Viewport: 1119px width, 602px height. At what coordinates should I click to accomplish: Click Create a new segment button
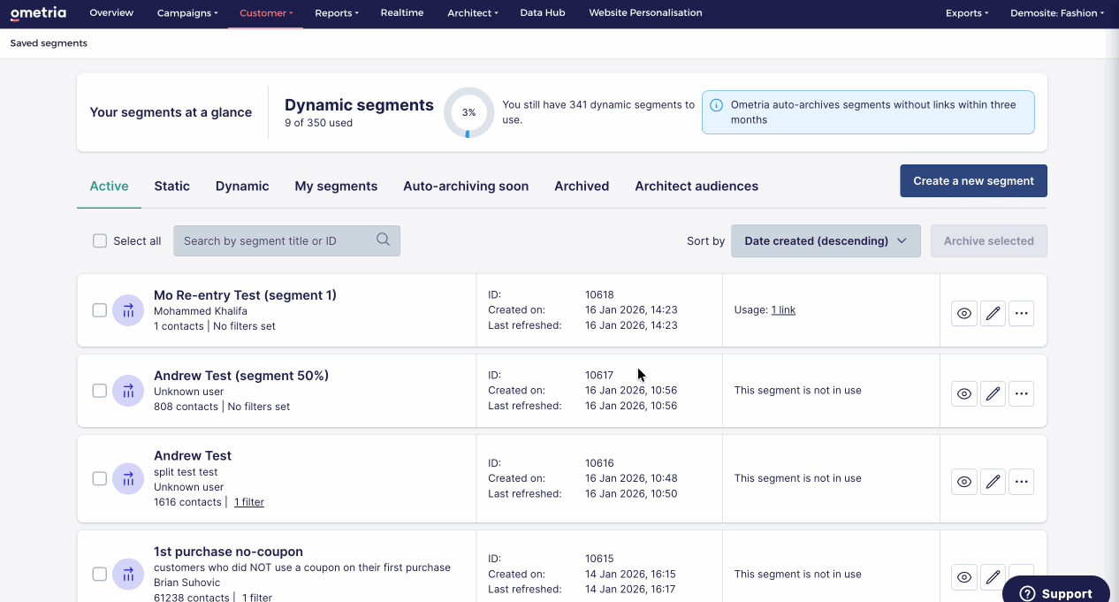973,180
